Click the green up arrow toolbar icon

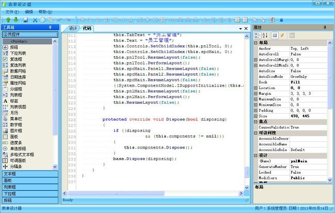[x=8, y=20]
